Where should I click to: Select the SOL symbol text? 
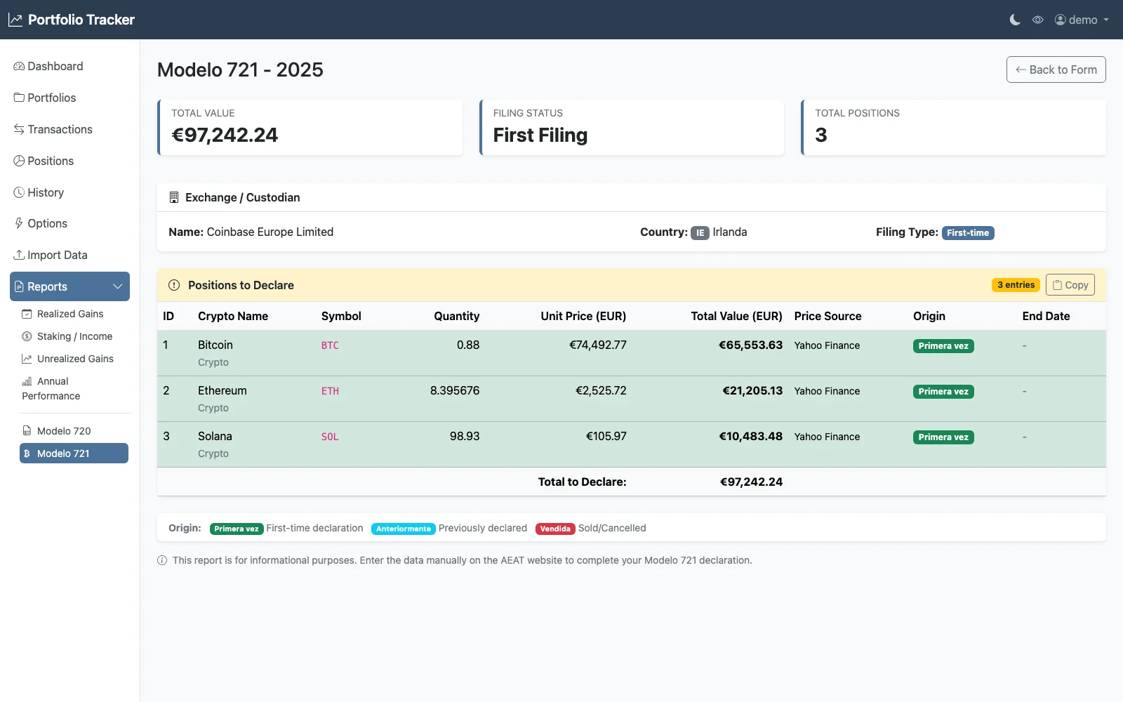(330, 437)
